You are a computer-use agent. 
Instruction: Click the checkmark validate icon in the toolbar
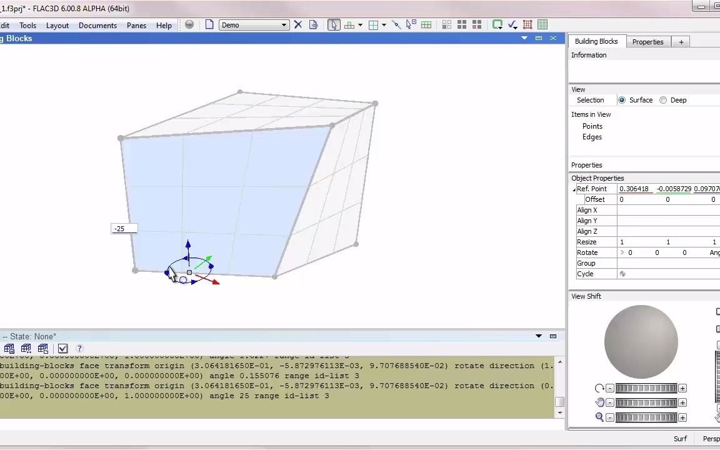tap(512, 24)
